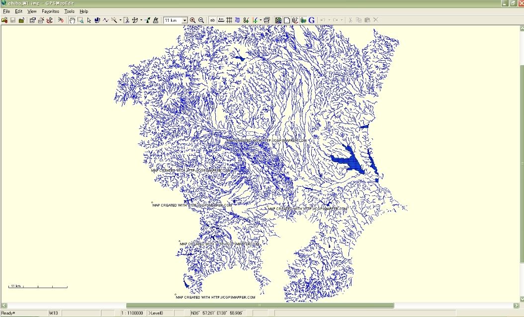Open the Edit menu

click(19, 11)
